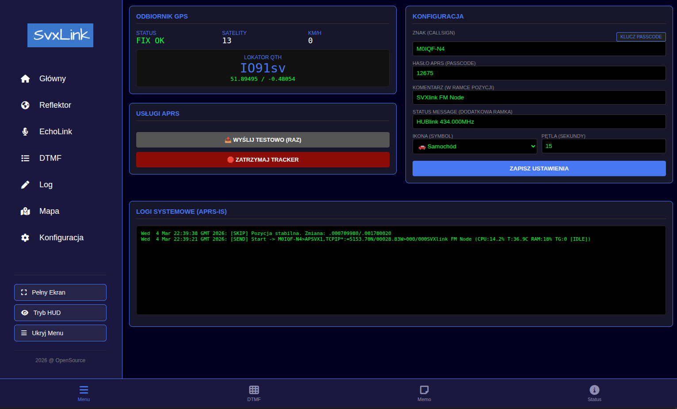Enable Tryb HUD view mode
Screen dimensions: 677x409
point(60,313)
